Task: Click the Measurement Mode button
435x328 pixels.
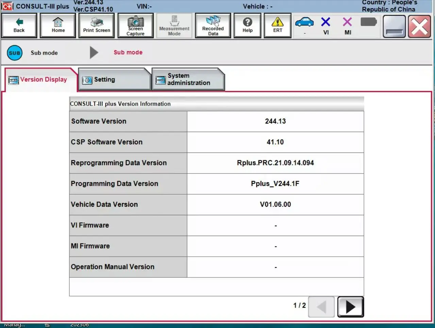Action: click(174, 25)
